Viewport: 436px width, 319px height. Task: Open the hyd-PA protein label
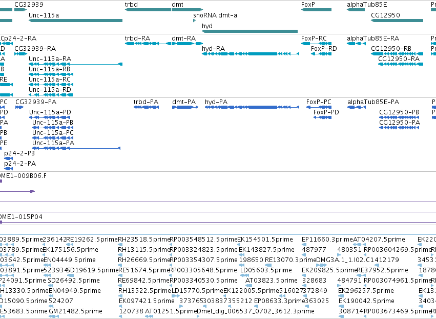coord(216,102)
